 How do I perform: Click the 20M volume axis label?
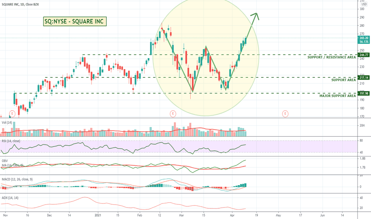click(x=362, y=125)
